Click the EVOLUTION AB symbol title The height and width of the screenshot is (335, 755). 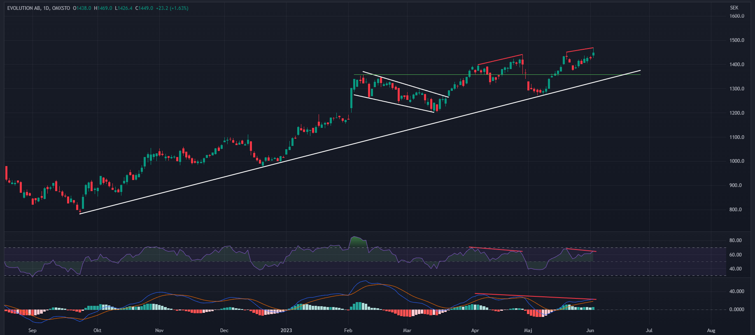23,8
